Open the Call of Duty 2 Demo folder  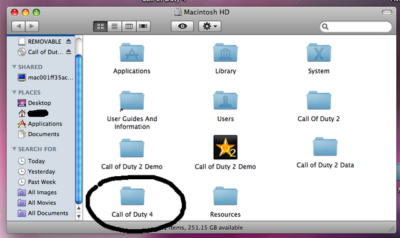point(132,148)
